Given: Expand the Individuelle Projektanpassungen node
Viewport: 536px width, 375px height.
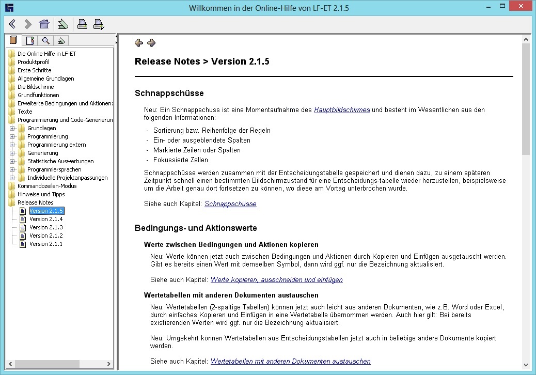Looking at the screenshot, I should pyautogui.click(x=12, y=178).
